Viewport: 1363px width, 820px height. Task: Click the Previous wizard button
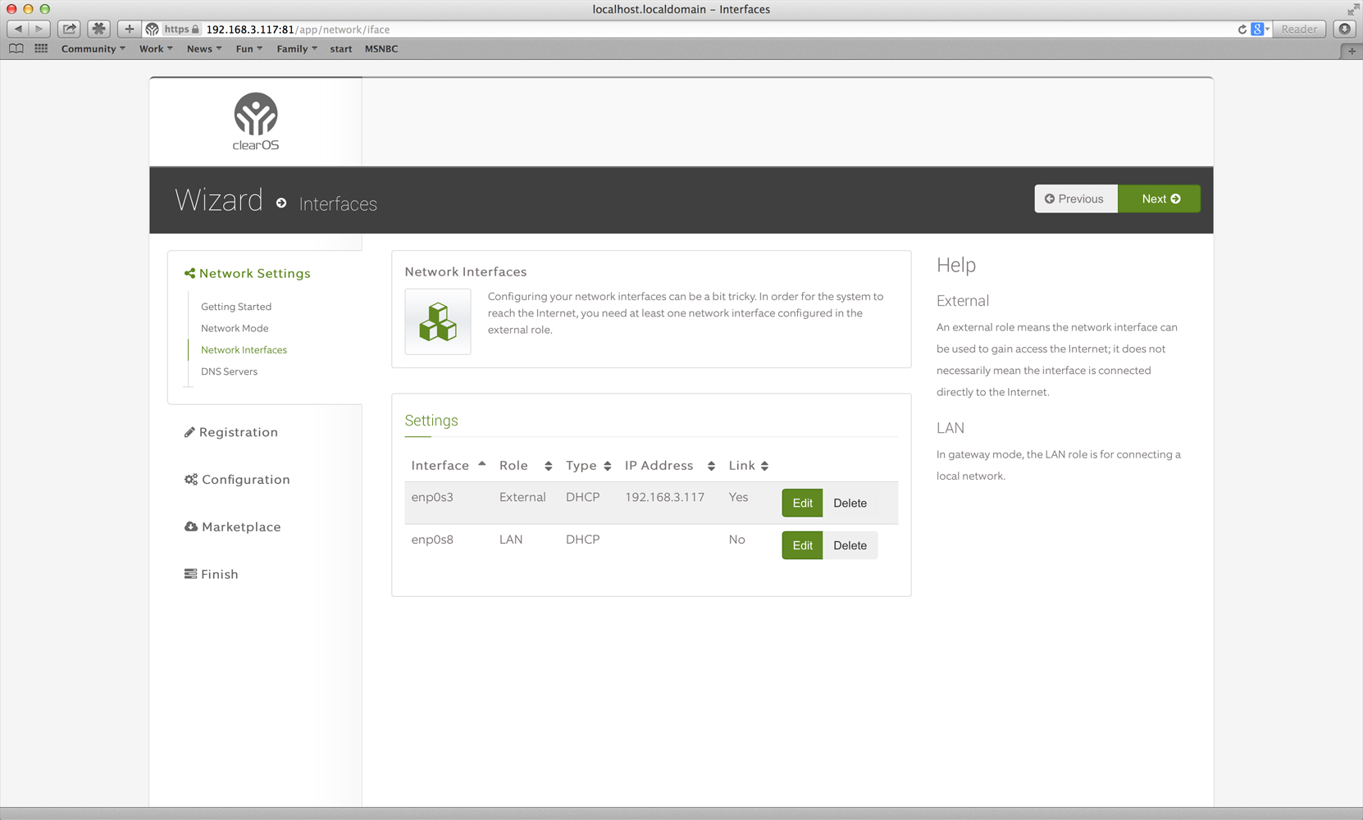click(1076, 198)
